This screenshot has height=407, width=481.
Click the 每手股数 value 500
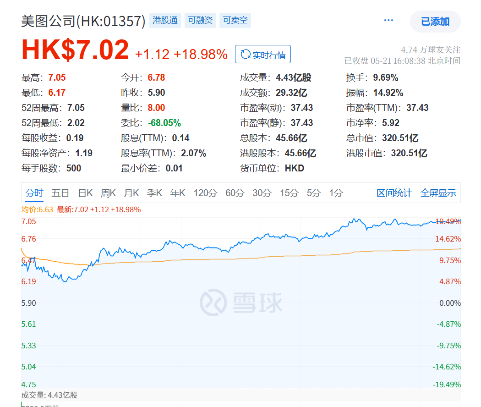pos(74,168)
